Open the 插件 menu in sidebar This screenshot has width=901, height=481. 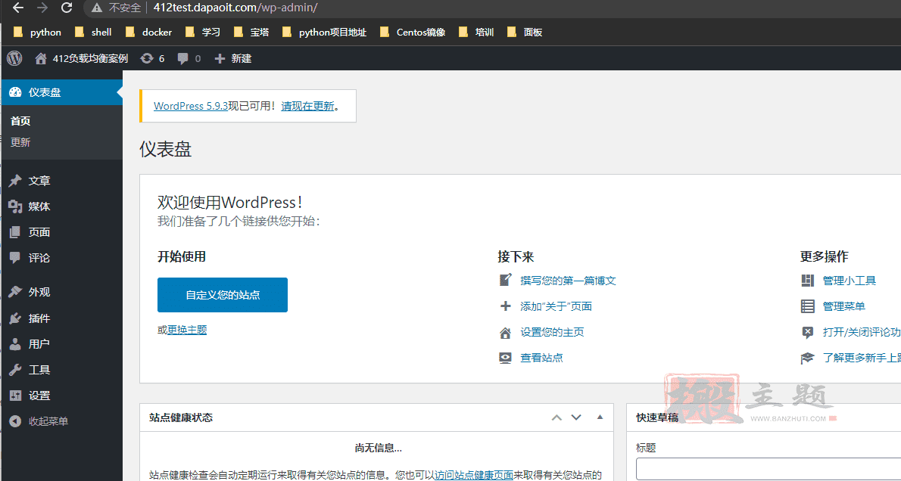[x=61, y=318]
